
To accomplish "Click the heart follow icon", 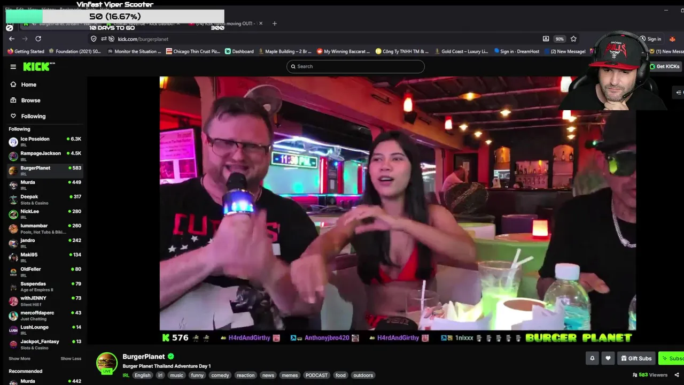I will click(x=608, y=358).
